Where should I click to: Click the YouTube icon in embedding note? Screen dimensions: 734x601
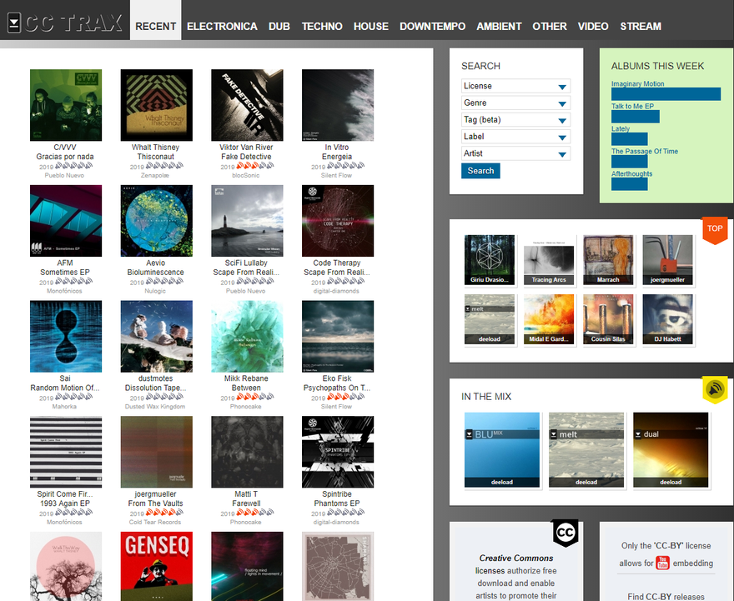coord(663,563)
